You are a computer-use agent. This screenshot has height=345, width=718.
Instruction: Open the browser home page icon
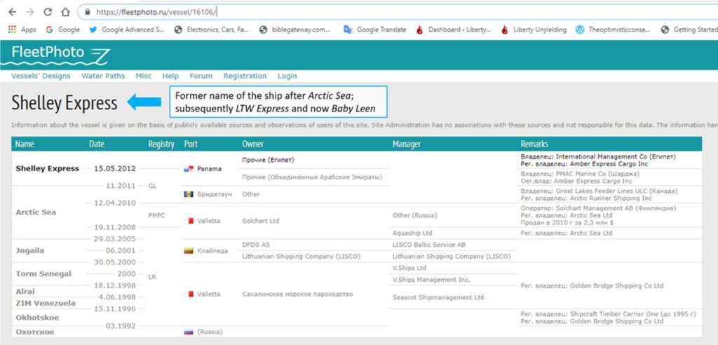click(x=65, y=12)
